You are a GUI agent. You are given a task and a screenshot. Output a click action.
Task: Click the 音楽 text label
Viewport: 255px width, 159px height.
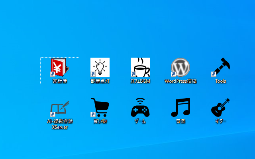click(180, 121)
